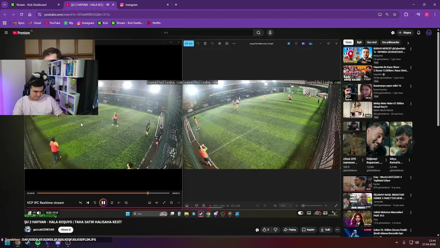The width and height of the screenshot is (440, 248).
Task: Open options for Eray - Wtcn'in KATLİHAV video
Action: pyautogui.click(x=411, y=178)
